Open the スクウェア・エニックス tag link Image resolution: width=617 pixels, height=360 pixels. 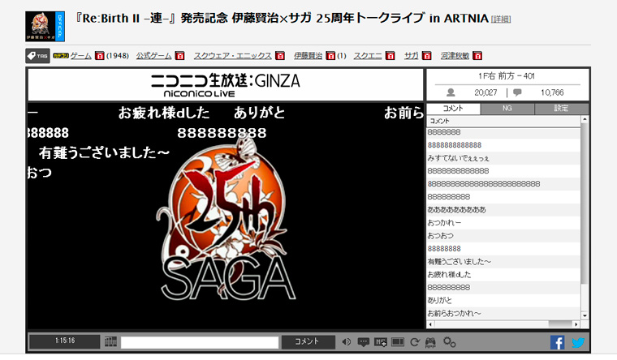pyautogui.click(x=232, y=56)
